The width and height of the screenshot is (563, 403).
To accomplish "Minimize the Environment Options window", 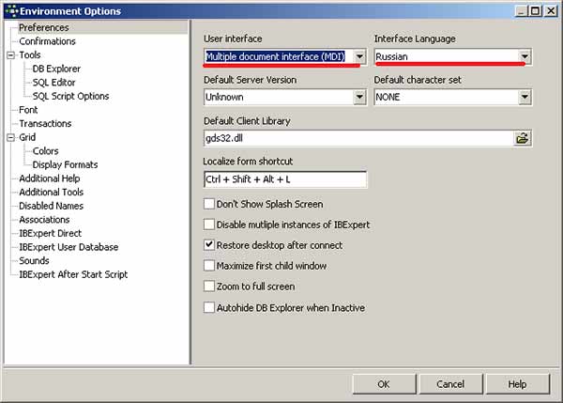I will click(x=522, y=11).
